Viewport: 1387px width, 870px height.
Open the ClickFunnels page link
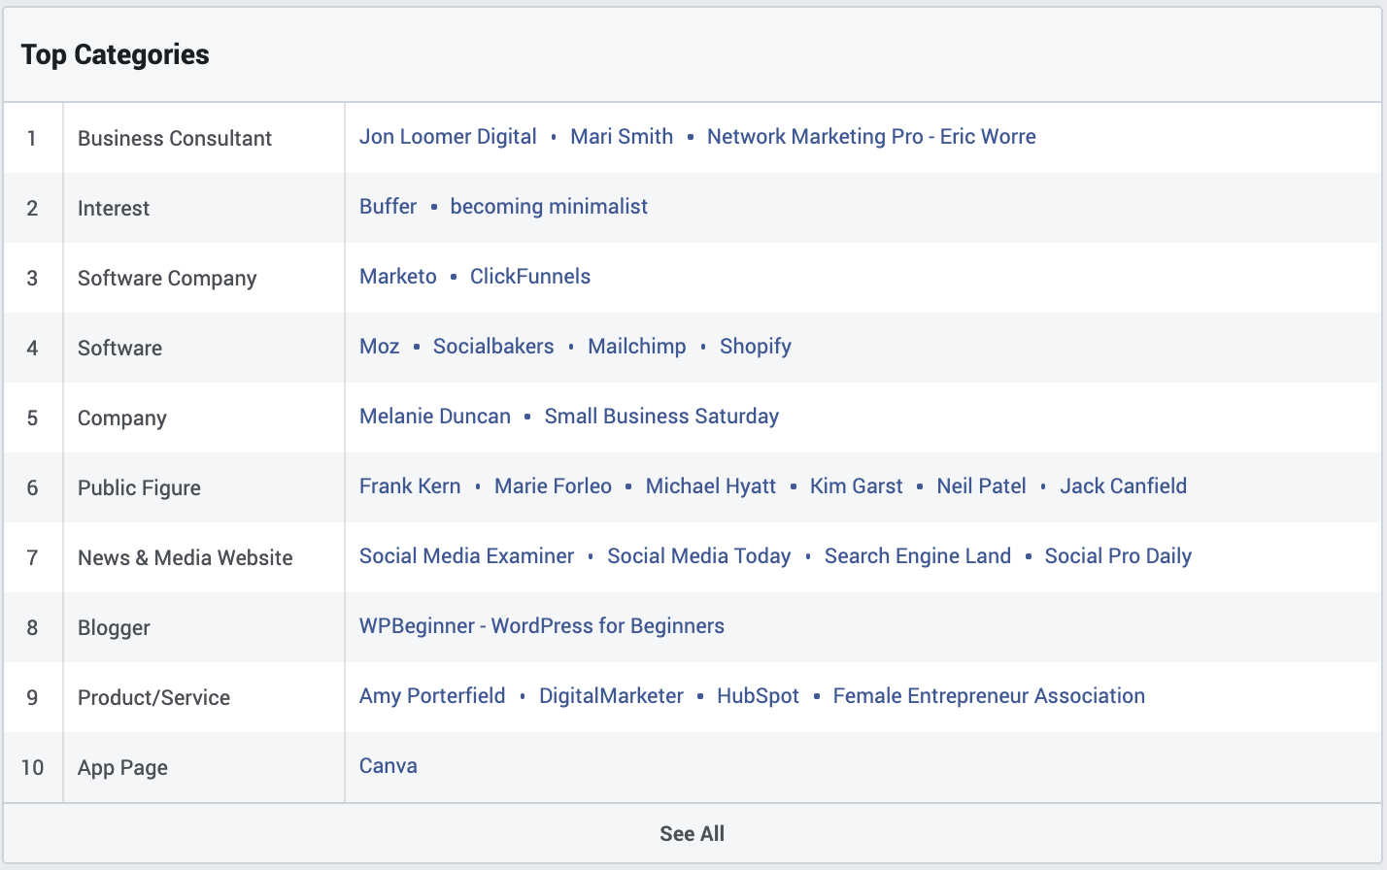click(530, 277)
